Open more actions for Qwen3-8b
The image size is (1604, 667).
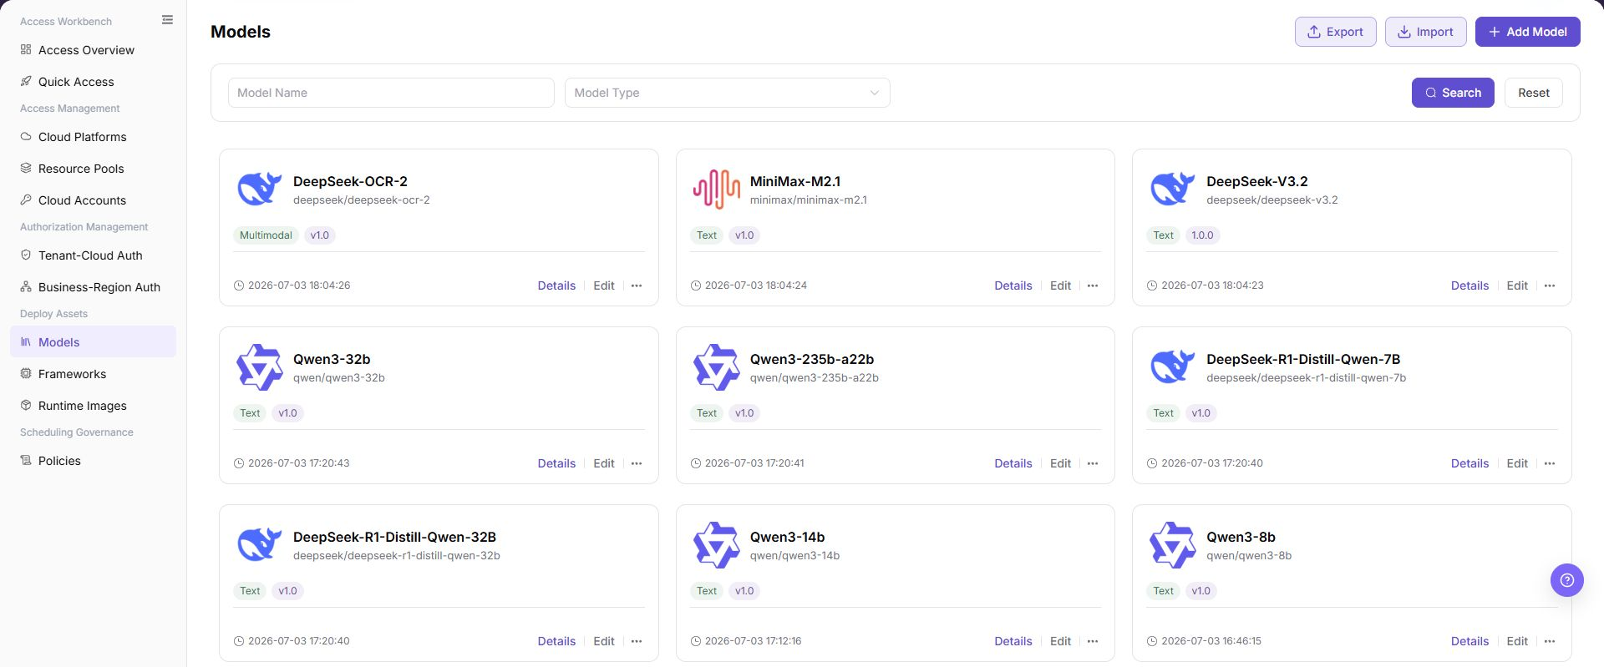pos(1550,641)
